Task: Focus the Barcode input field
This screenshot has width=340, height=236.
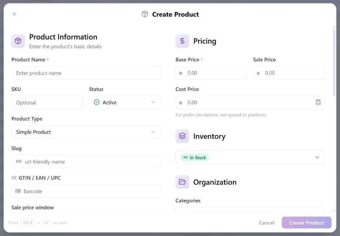Action: click(x=86, y=191)
